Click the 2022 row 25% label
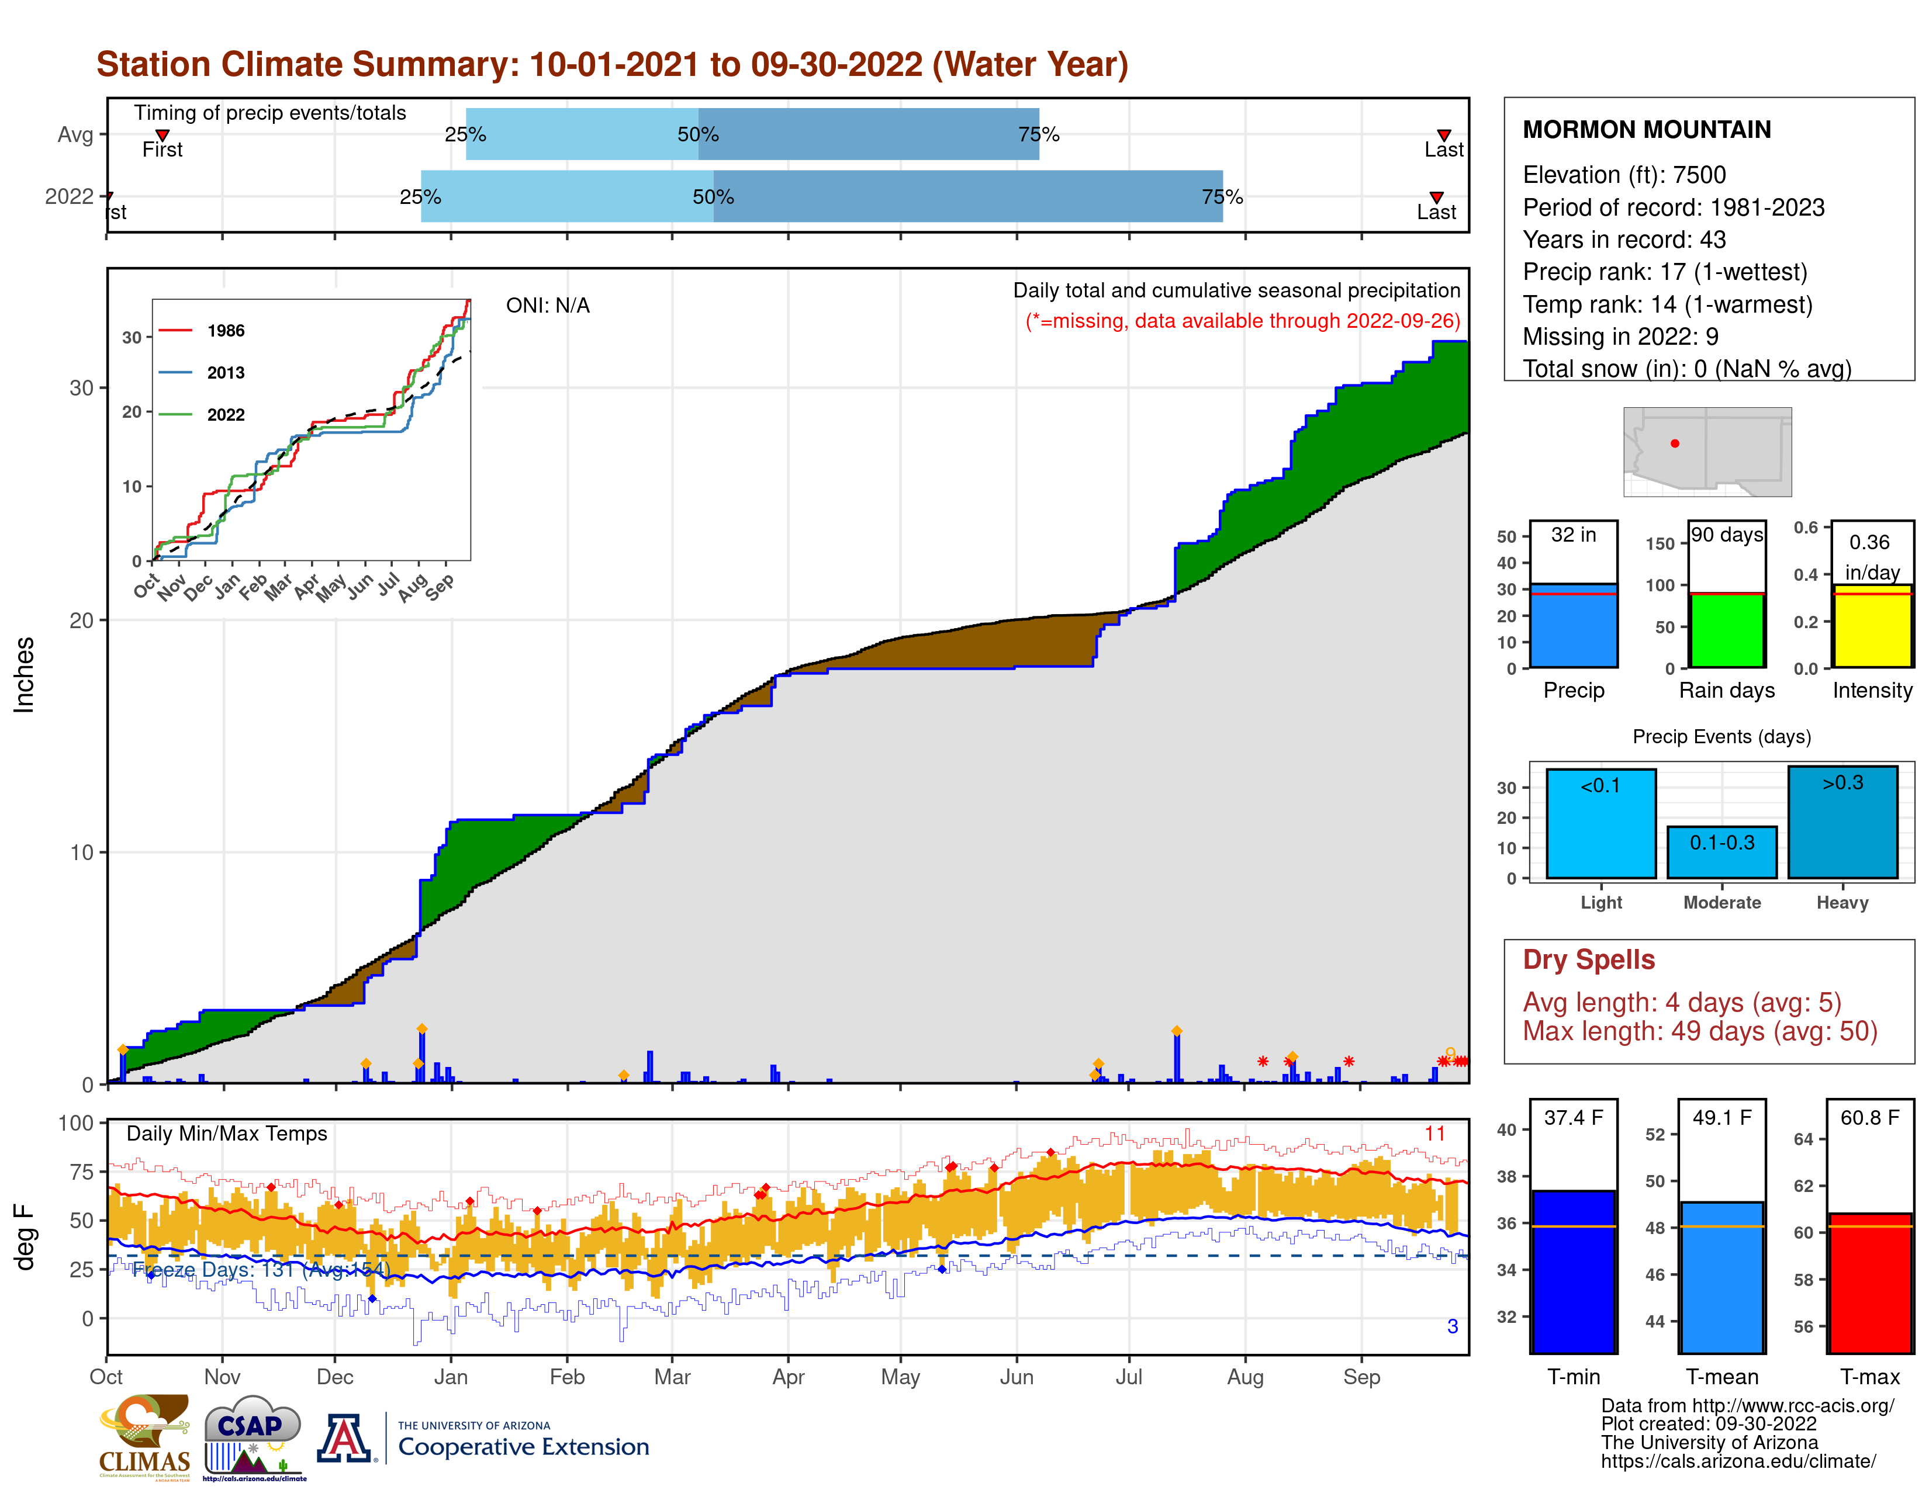Viewport: 1929px width, 1490px height. [420, 197]
